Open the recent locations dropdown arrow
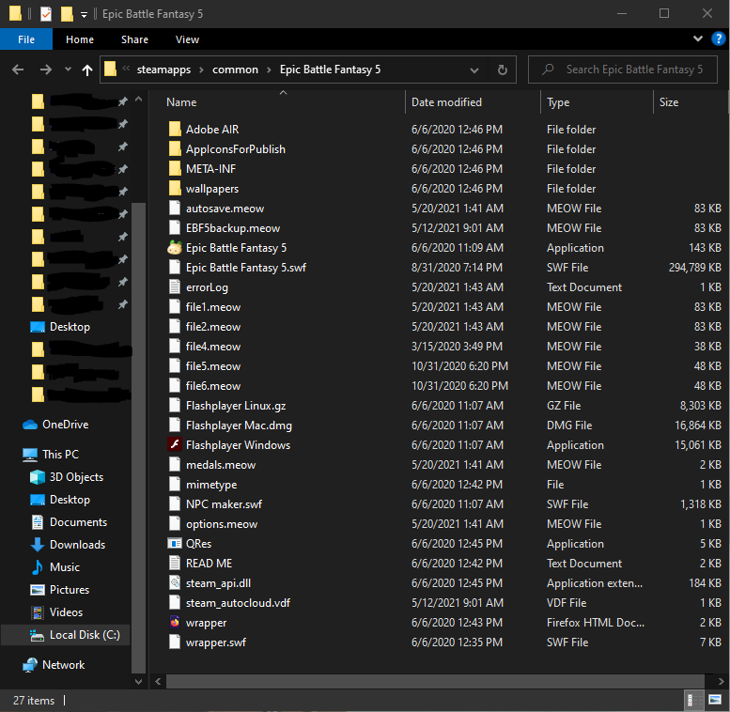730x712 pixels. click(68, 70)
